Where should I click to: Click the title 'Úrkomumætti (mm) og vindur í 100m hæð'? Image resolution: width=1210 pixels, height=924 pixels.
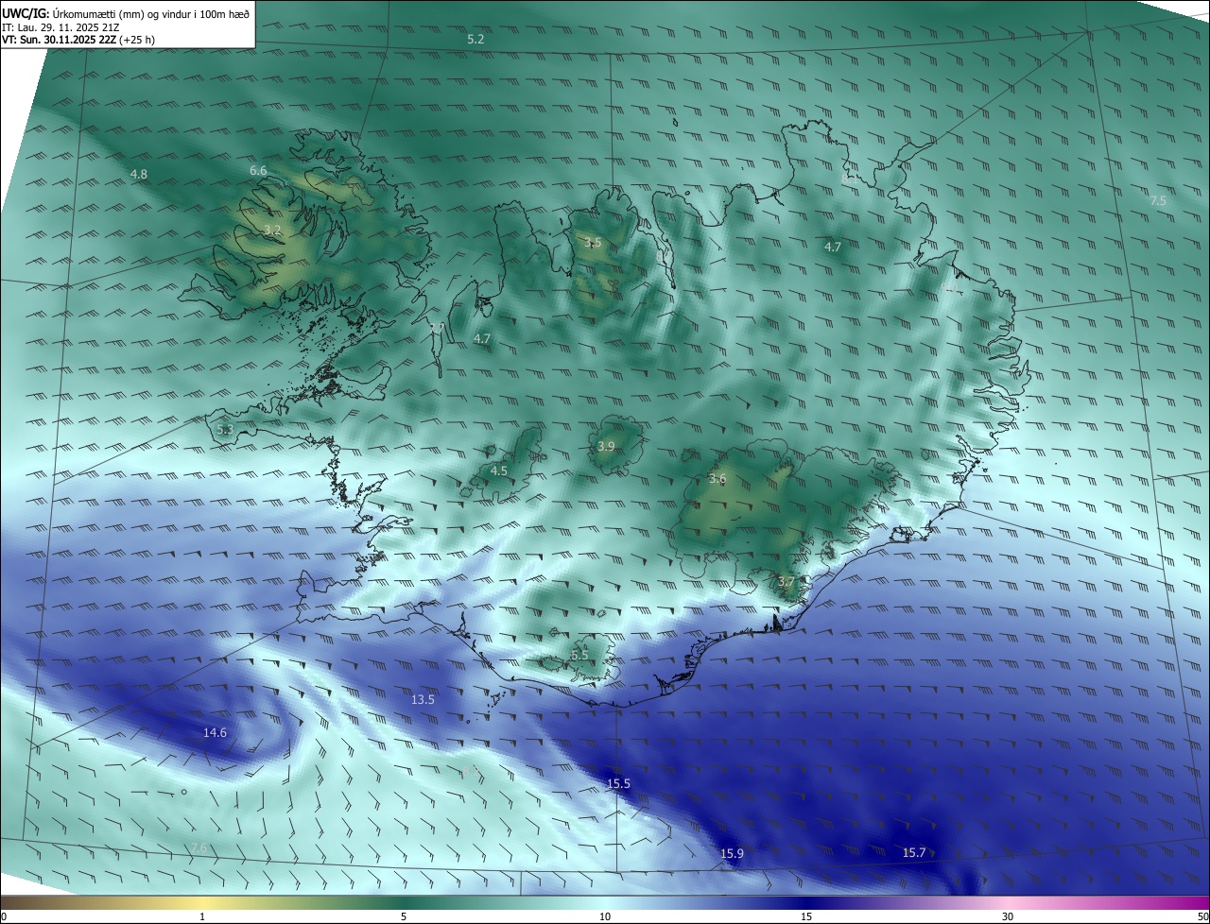151,14
